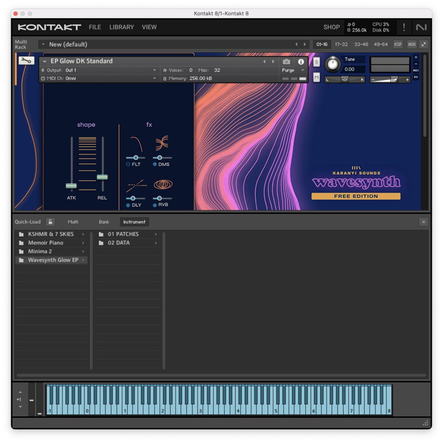
Task: Toggle the KSP multi script editor
Action: point(398,44)
